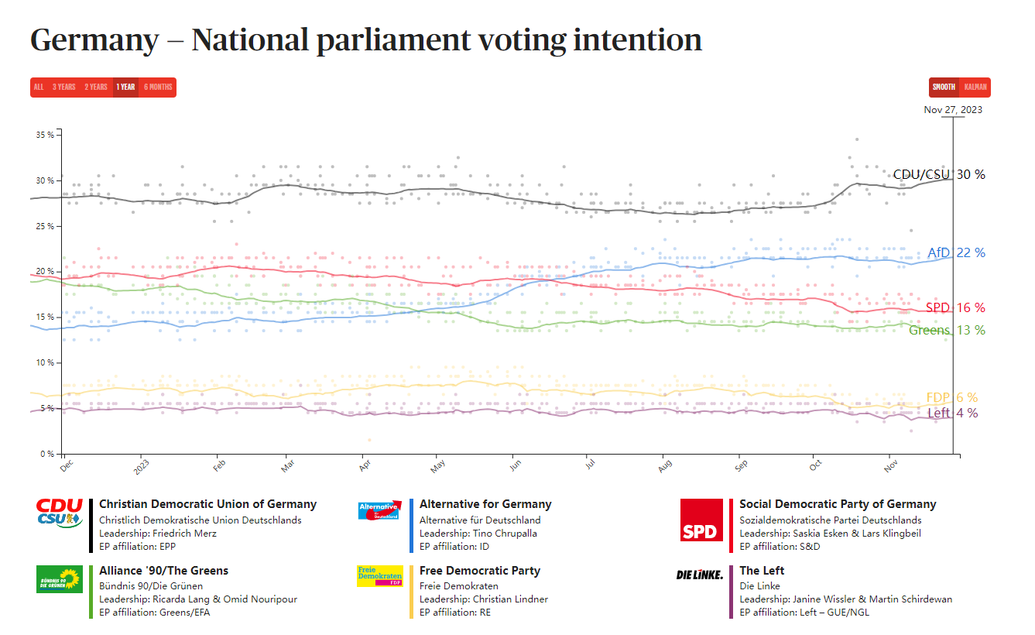
Task: Click the CDU/CSU 30 % chart label
Action: pos(939,174)
